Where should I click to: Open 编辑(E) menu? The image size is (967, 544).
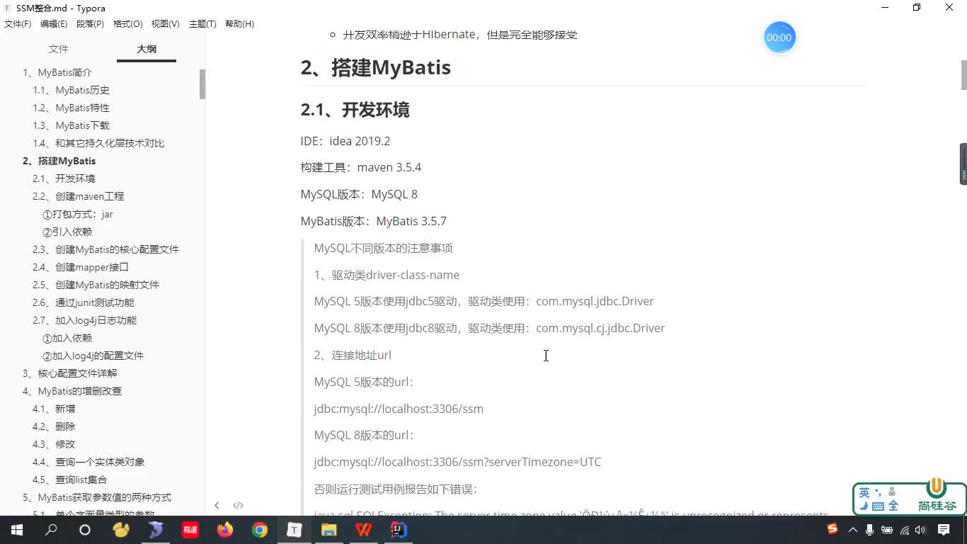54,24
